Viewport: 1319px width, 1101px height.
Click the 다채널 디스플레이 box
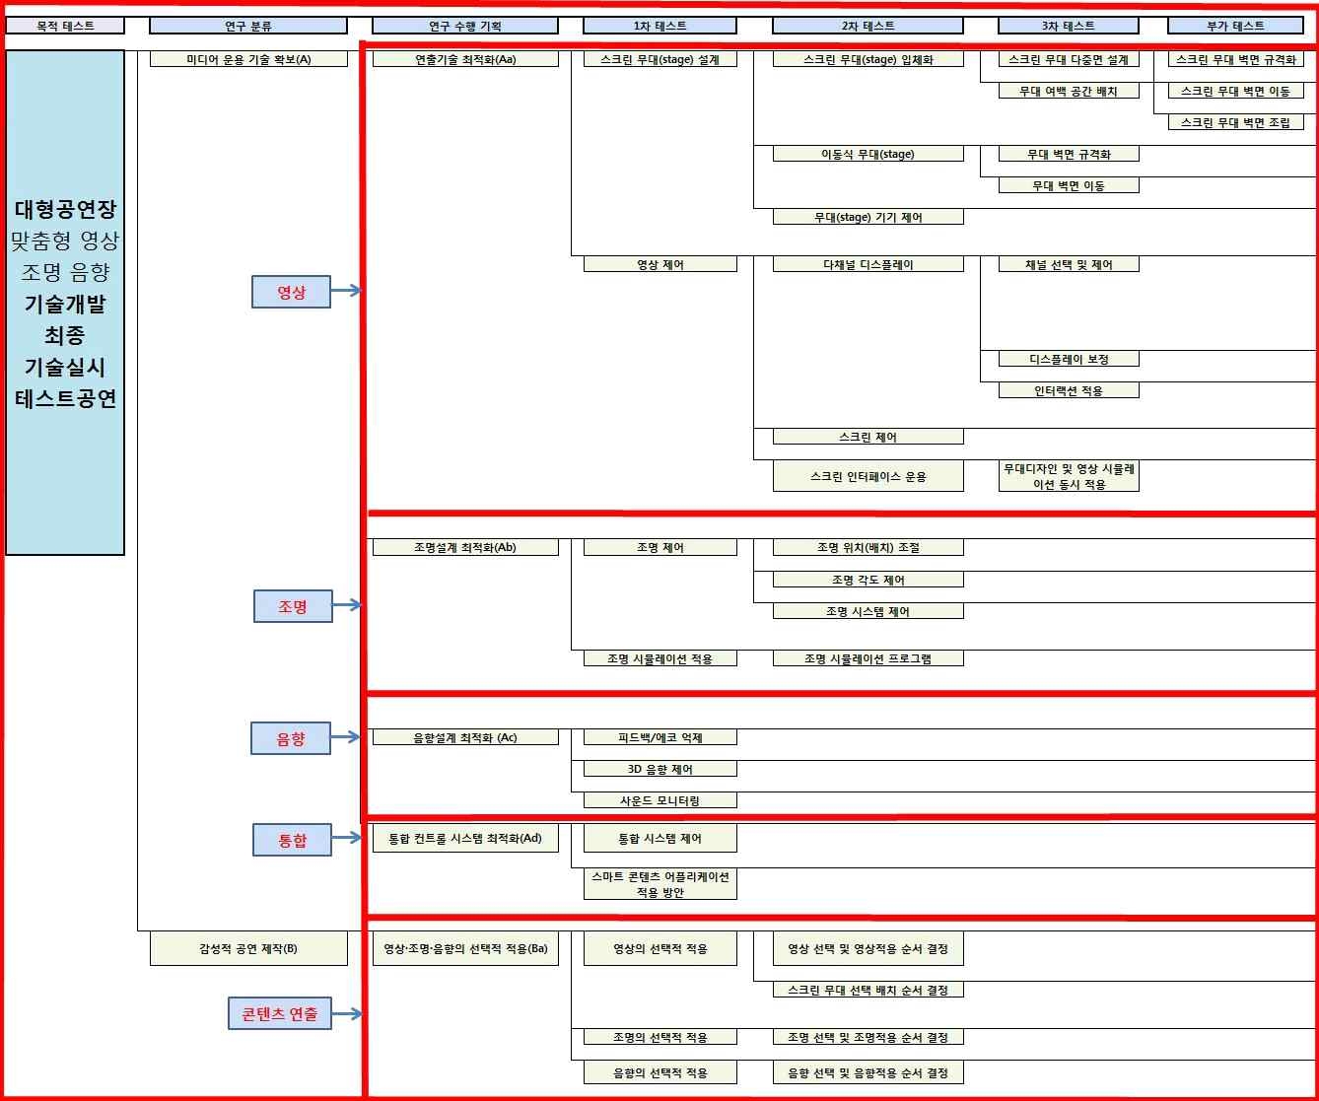pyautogui.click(x=868, y=264)
